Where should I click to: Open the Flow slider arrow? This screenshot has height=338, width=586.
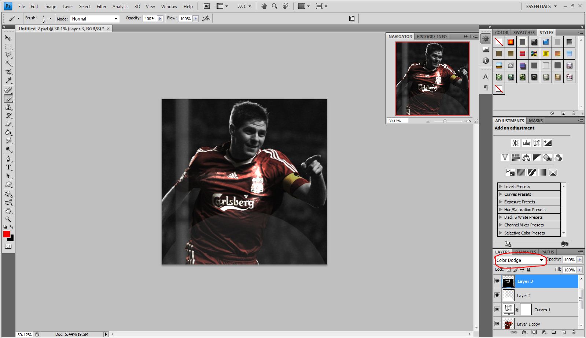196,19
